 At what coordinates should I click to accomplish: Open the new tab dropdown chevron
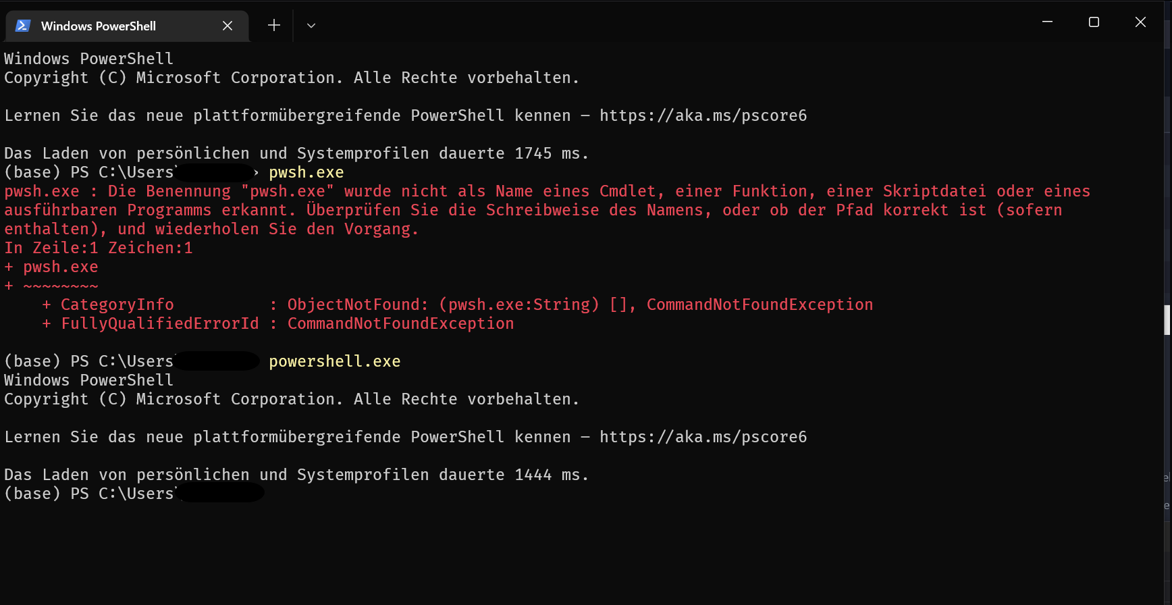[311, 25]
